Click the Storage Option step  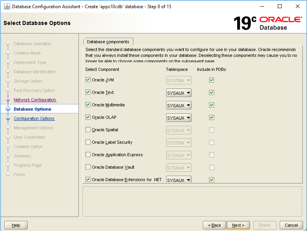click(x=28, y=81)
